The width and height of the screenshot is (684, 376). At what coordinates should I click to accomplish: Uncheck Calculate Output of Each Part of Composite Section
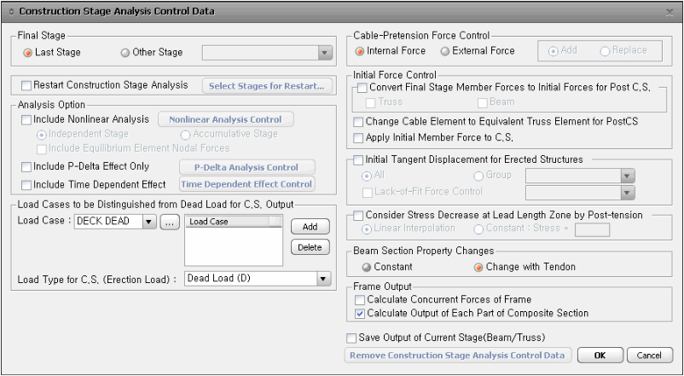pos(359,313)
